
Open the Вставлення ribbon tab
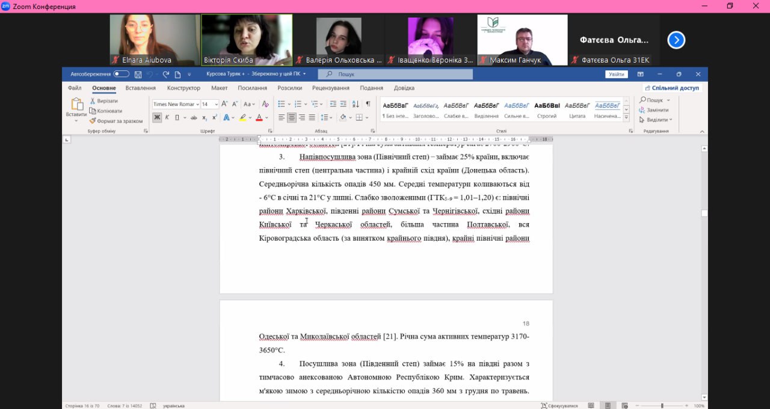140,88
